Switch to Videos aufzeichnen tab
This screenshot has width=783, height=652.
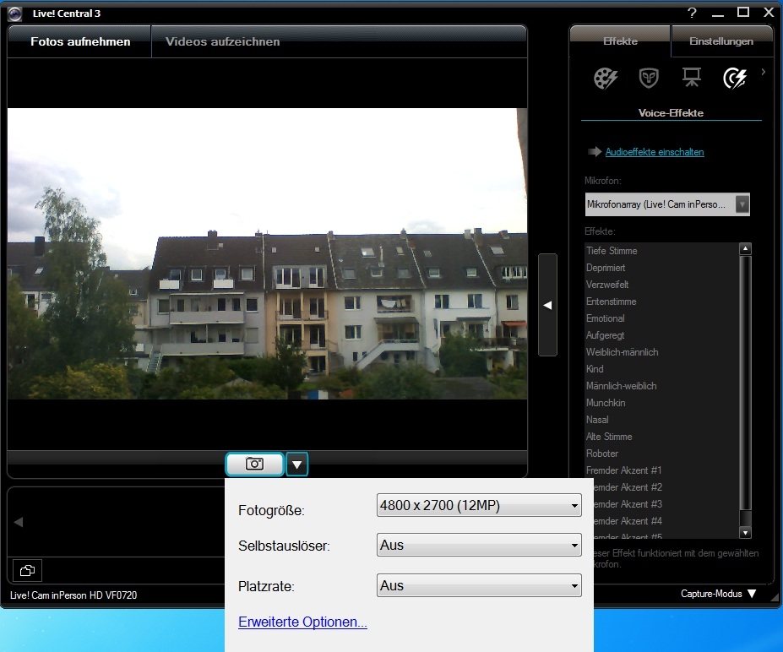click(x=222, y=41)
